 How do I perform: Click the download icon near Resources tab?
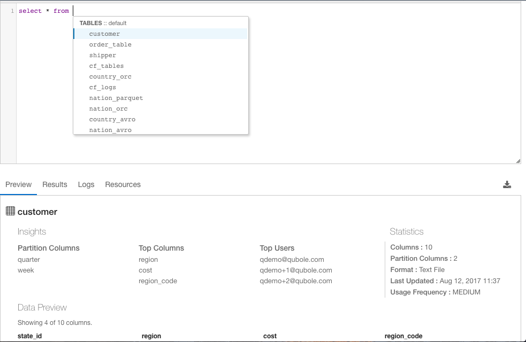click(507, 184)
